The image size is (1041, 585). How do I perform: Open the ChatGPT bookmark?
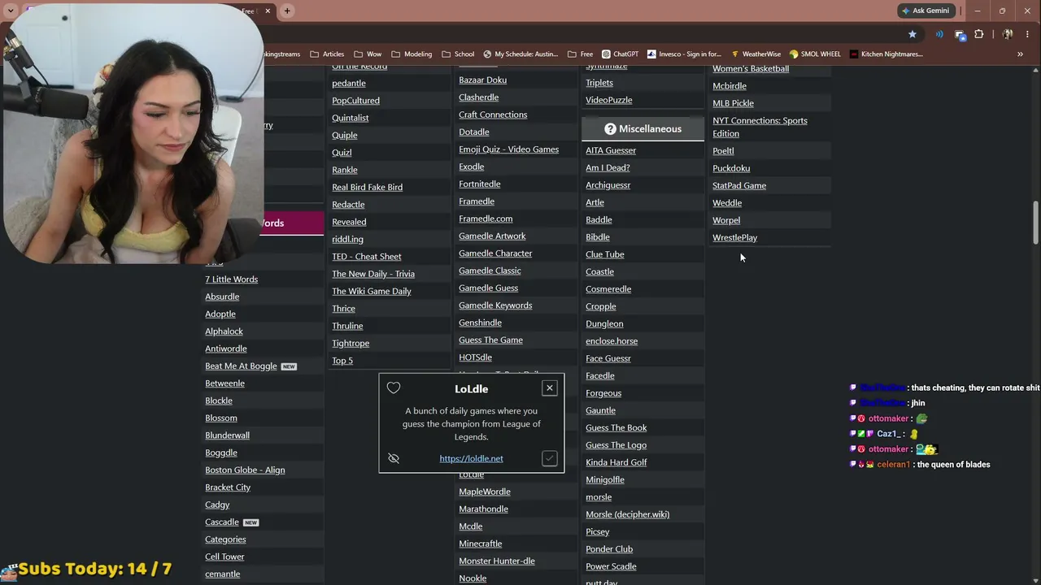[x=620, y=54]
